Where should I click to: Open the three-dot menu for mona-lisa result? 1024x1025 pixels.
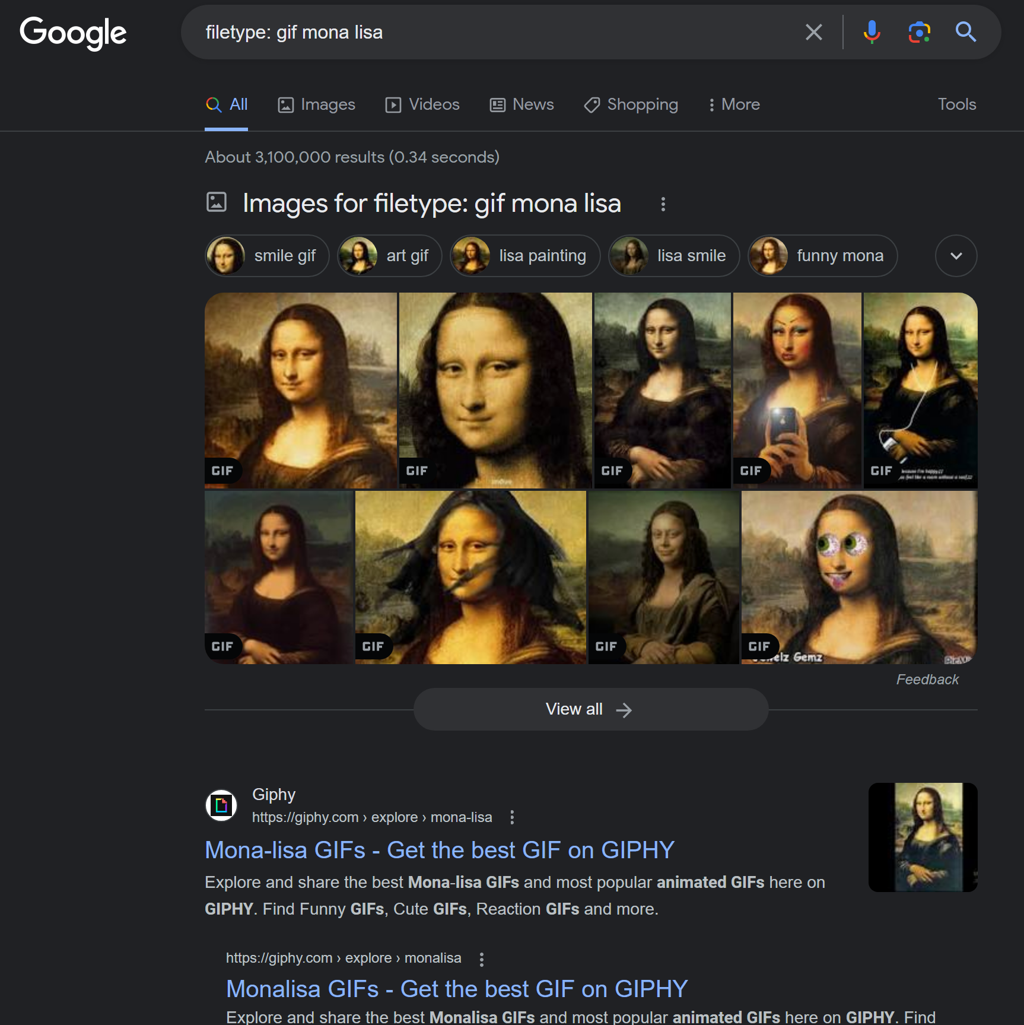tap(512, 817)
